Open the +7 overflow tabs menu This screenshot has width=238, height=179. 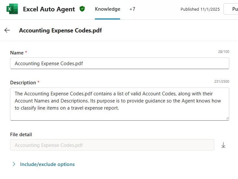(x=132, y=9)
